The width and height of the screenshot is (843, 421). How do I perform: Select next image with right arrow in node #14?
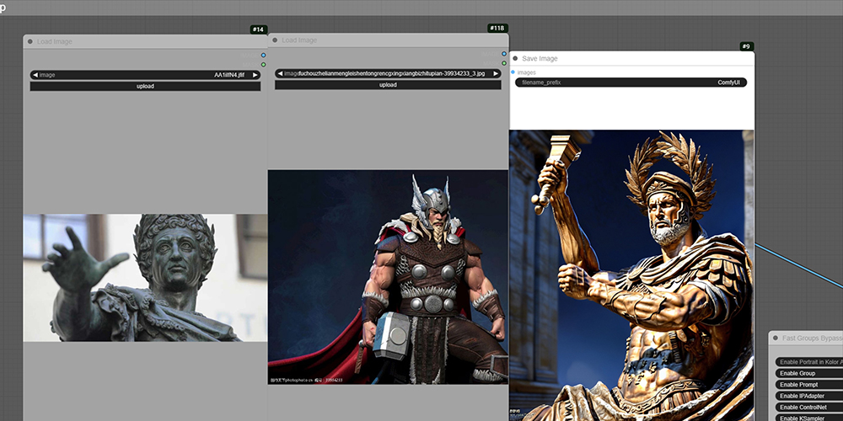(255, 75)
